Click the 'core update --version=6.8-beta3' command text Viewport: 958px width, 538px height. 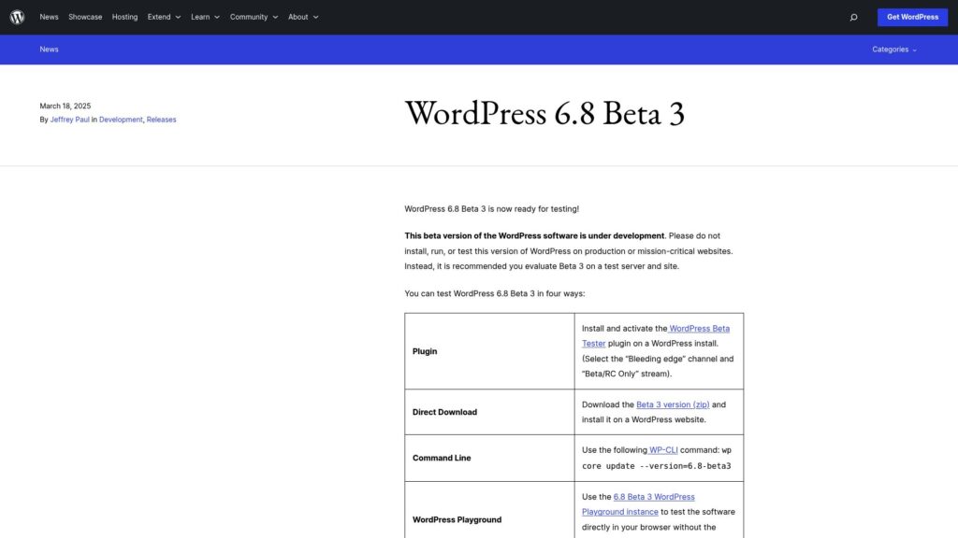point(656,466)
